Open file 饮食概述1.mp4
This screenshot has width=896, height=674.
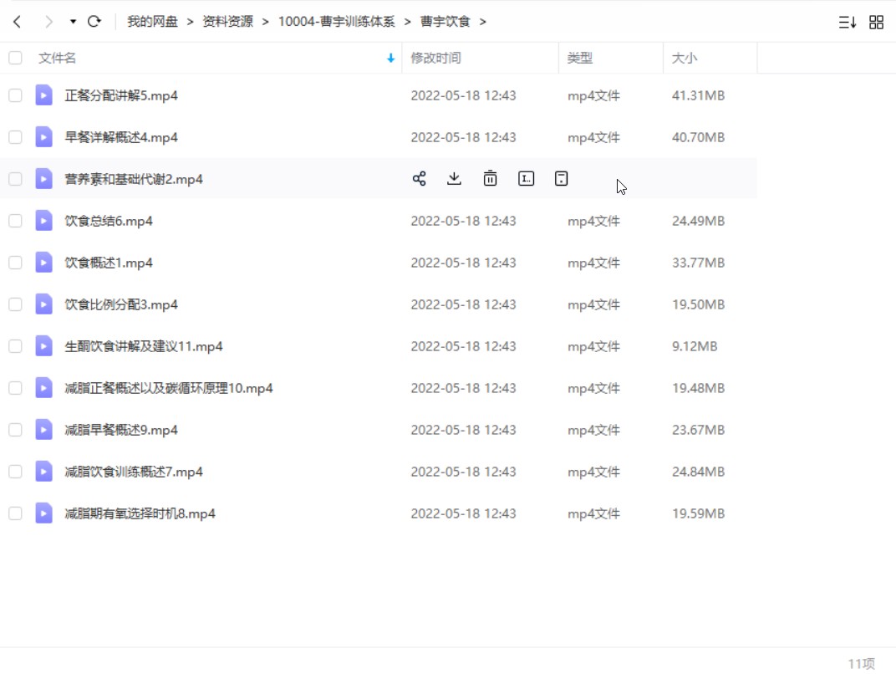point(109,263)
